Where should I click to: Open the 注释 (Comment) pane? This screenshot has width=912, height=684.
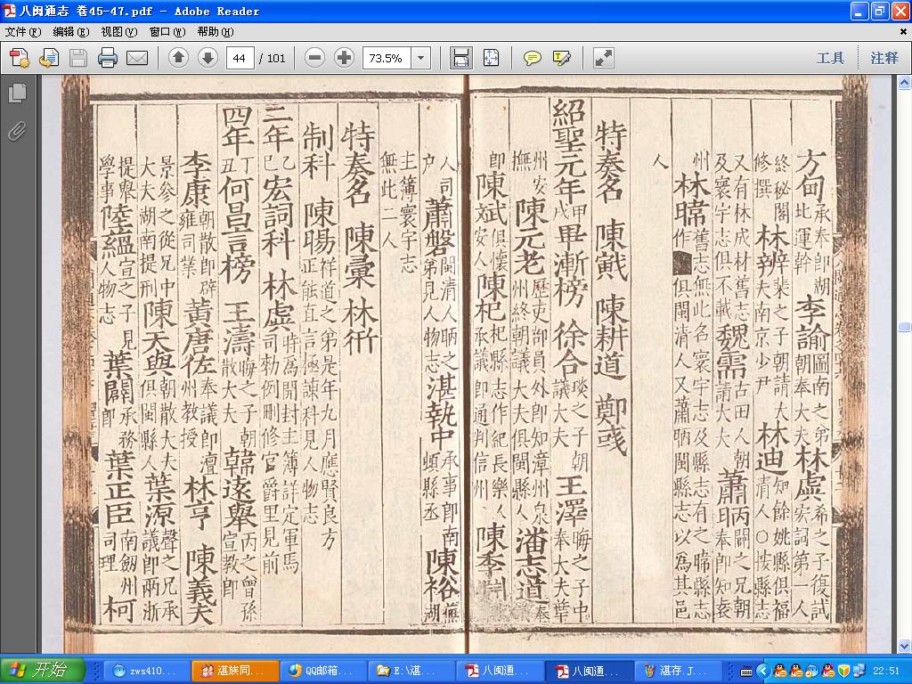[x=884, y=58]
